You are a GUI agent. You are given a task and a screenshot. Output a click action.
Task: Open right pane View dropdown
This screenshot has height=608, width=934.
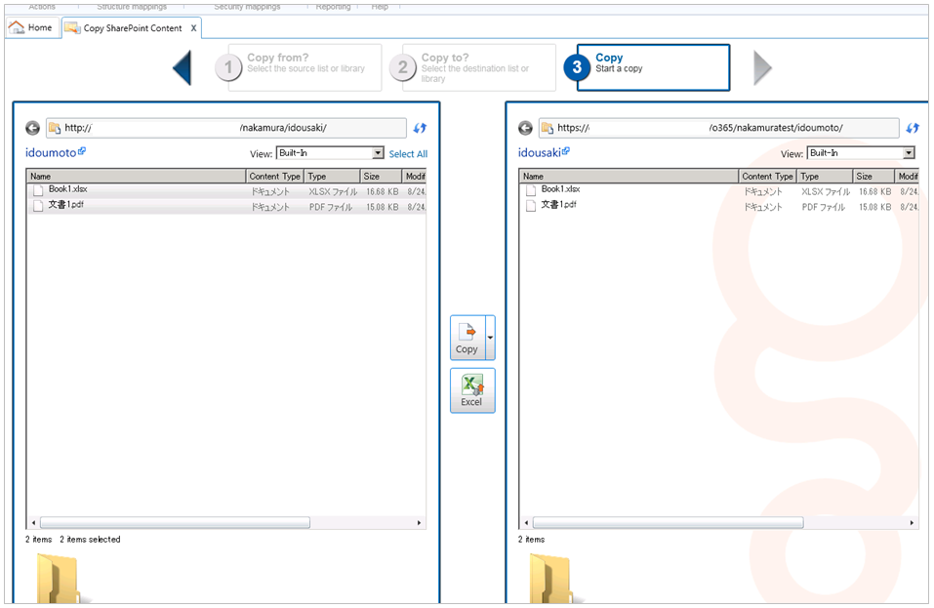pyautogui.click(x=909, y=153)
